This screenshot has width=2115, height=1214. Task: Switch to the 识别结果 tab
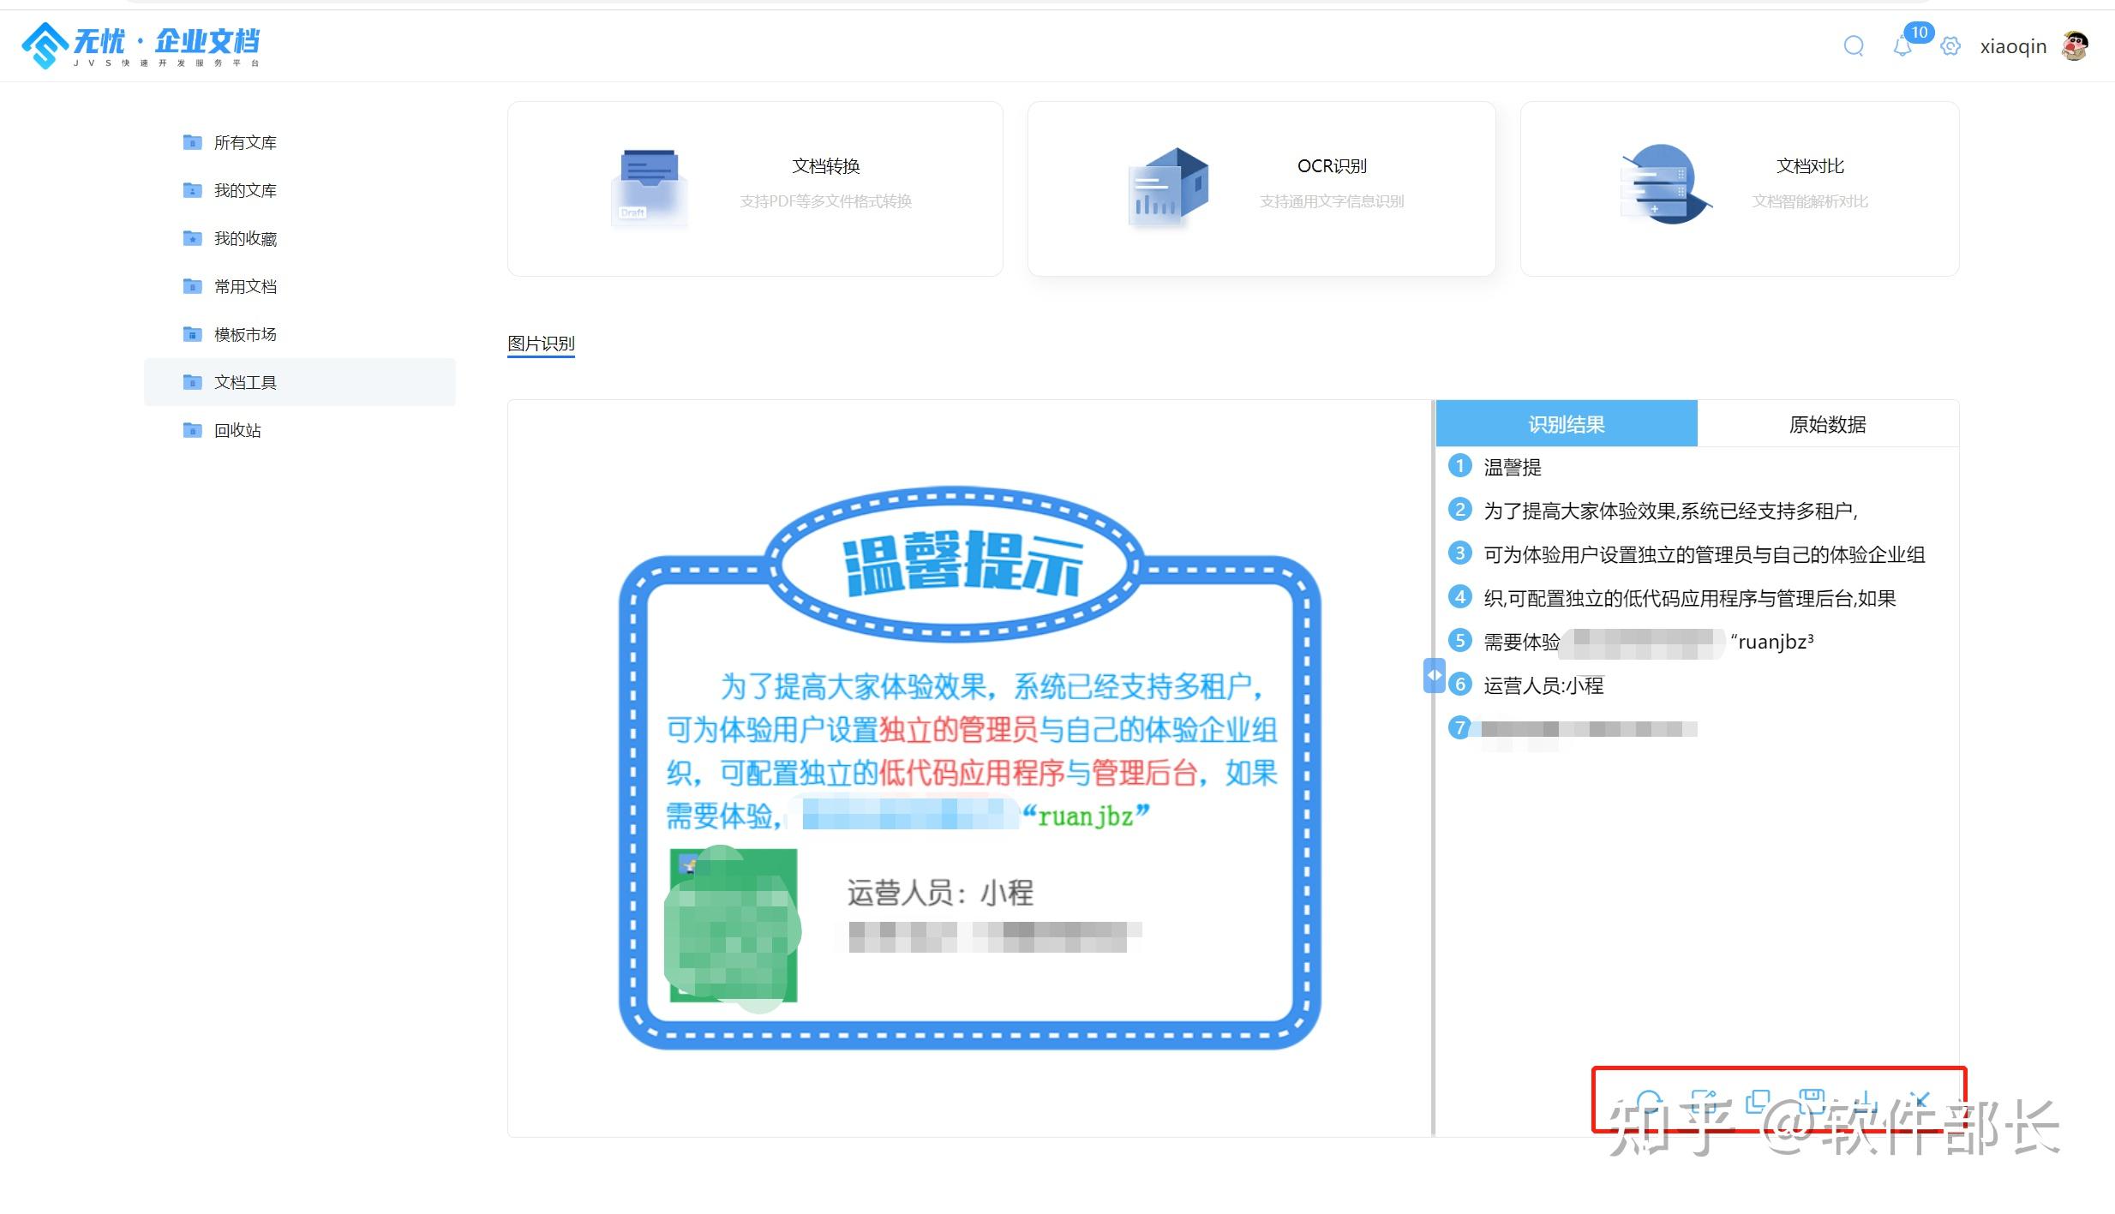pyautogui.click(x=1567, y=424)
